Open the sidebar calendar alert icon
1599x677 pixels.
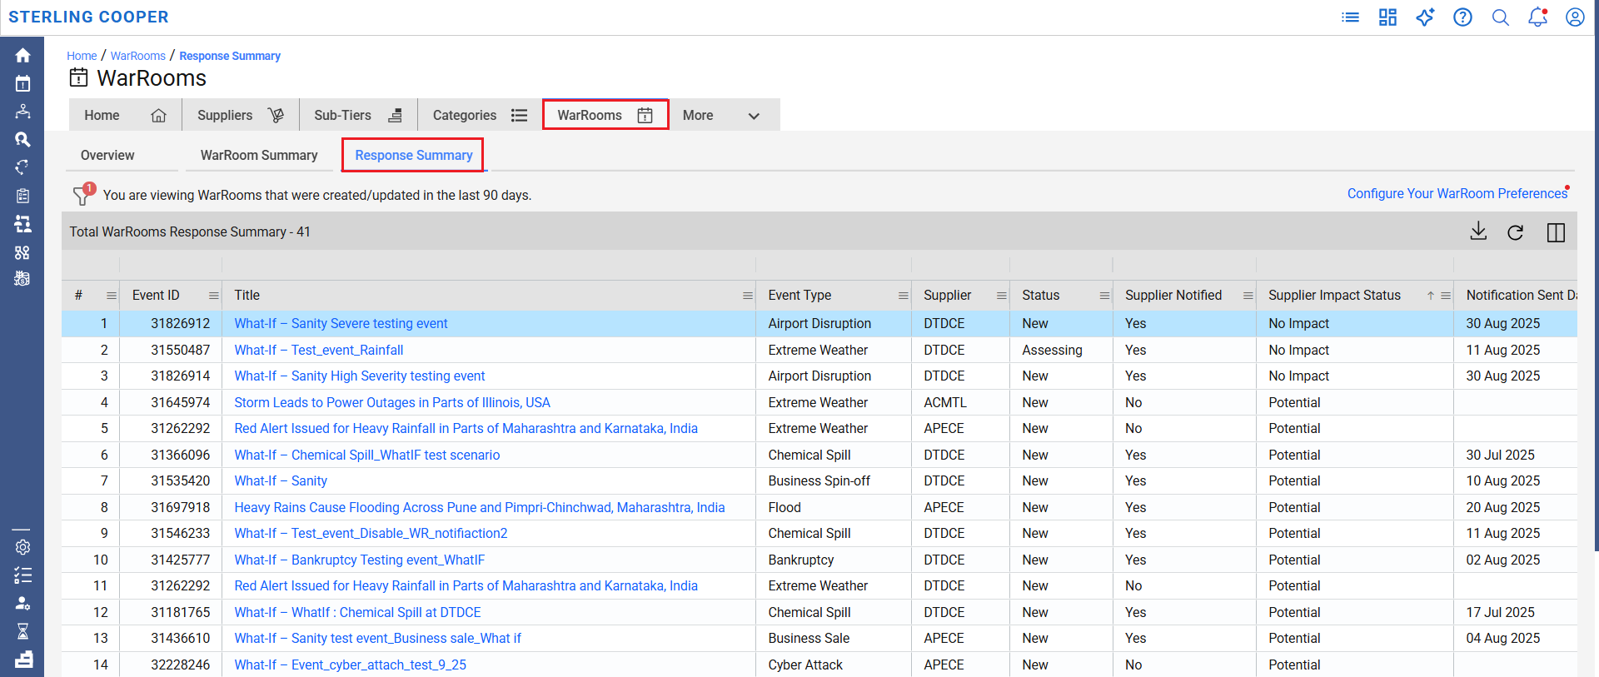coord(22,83)
